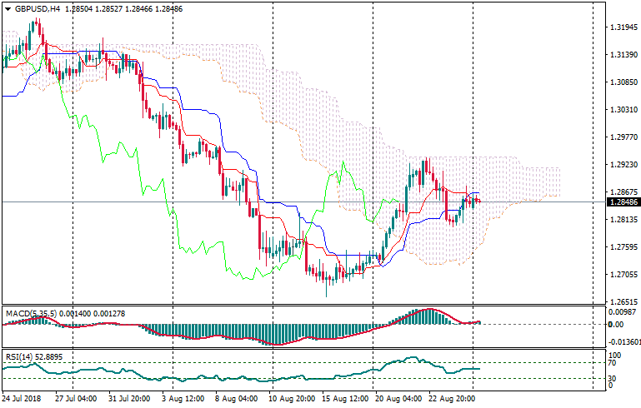Click the 1.31945 price axis label

622,27
